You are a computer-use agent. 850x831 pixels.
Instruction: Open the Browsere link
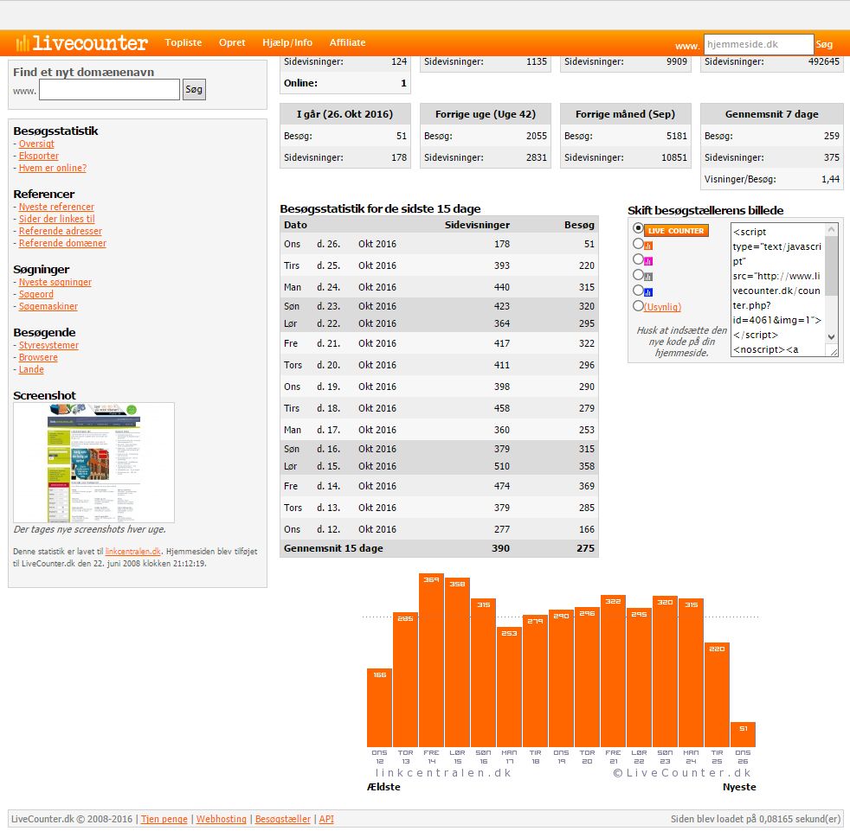point(38,357)
